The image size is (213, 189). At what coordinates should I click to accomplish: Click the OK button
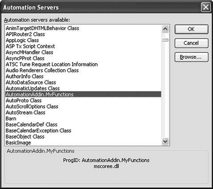[191, 29]
